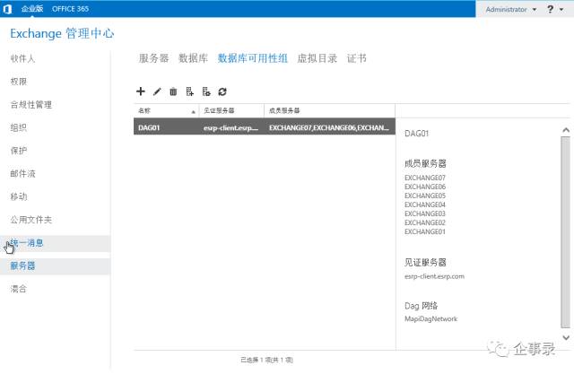Refresh the DAG list

222,91
